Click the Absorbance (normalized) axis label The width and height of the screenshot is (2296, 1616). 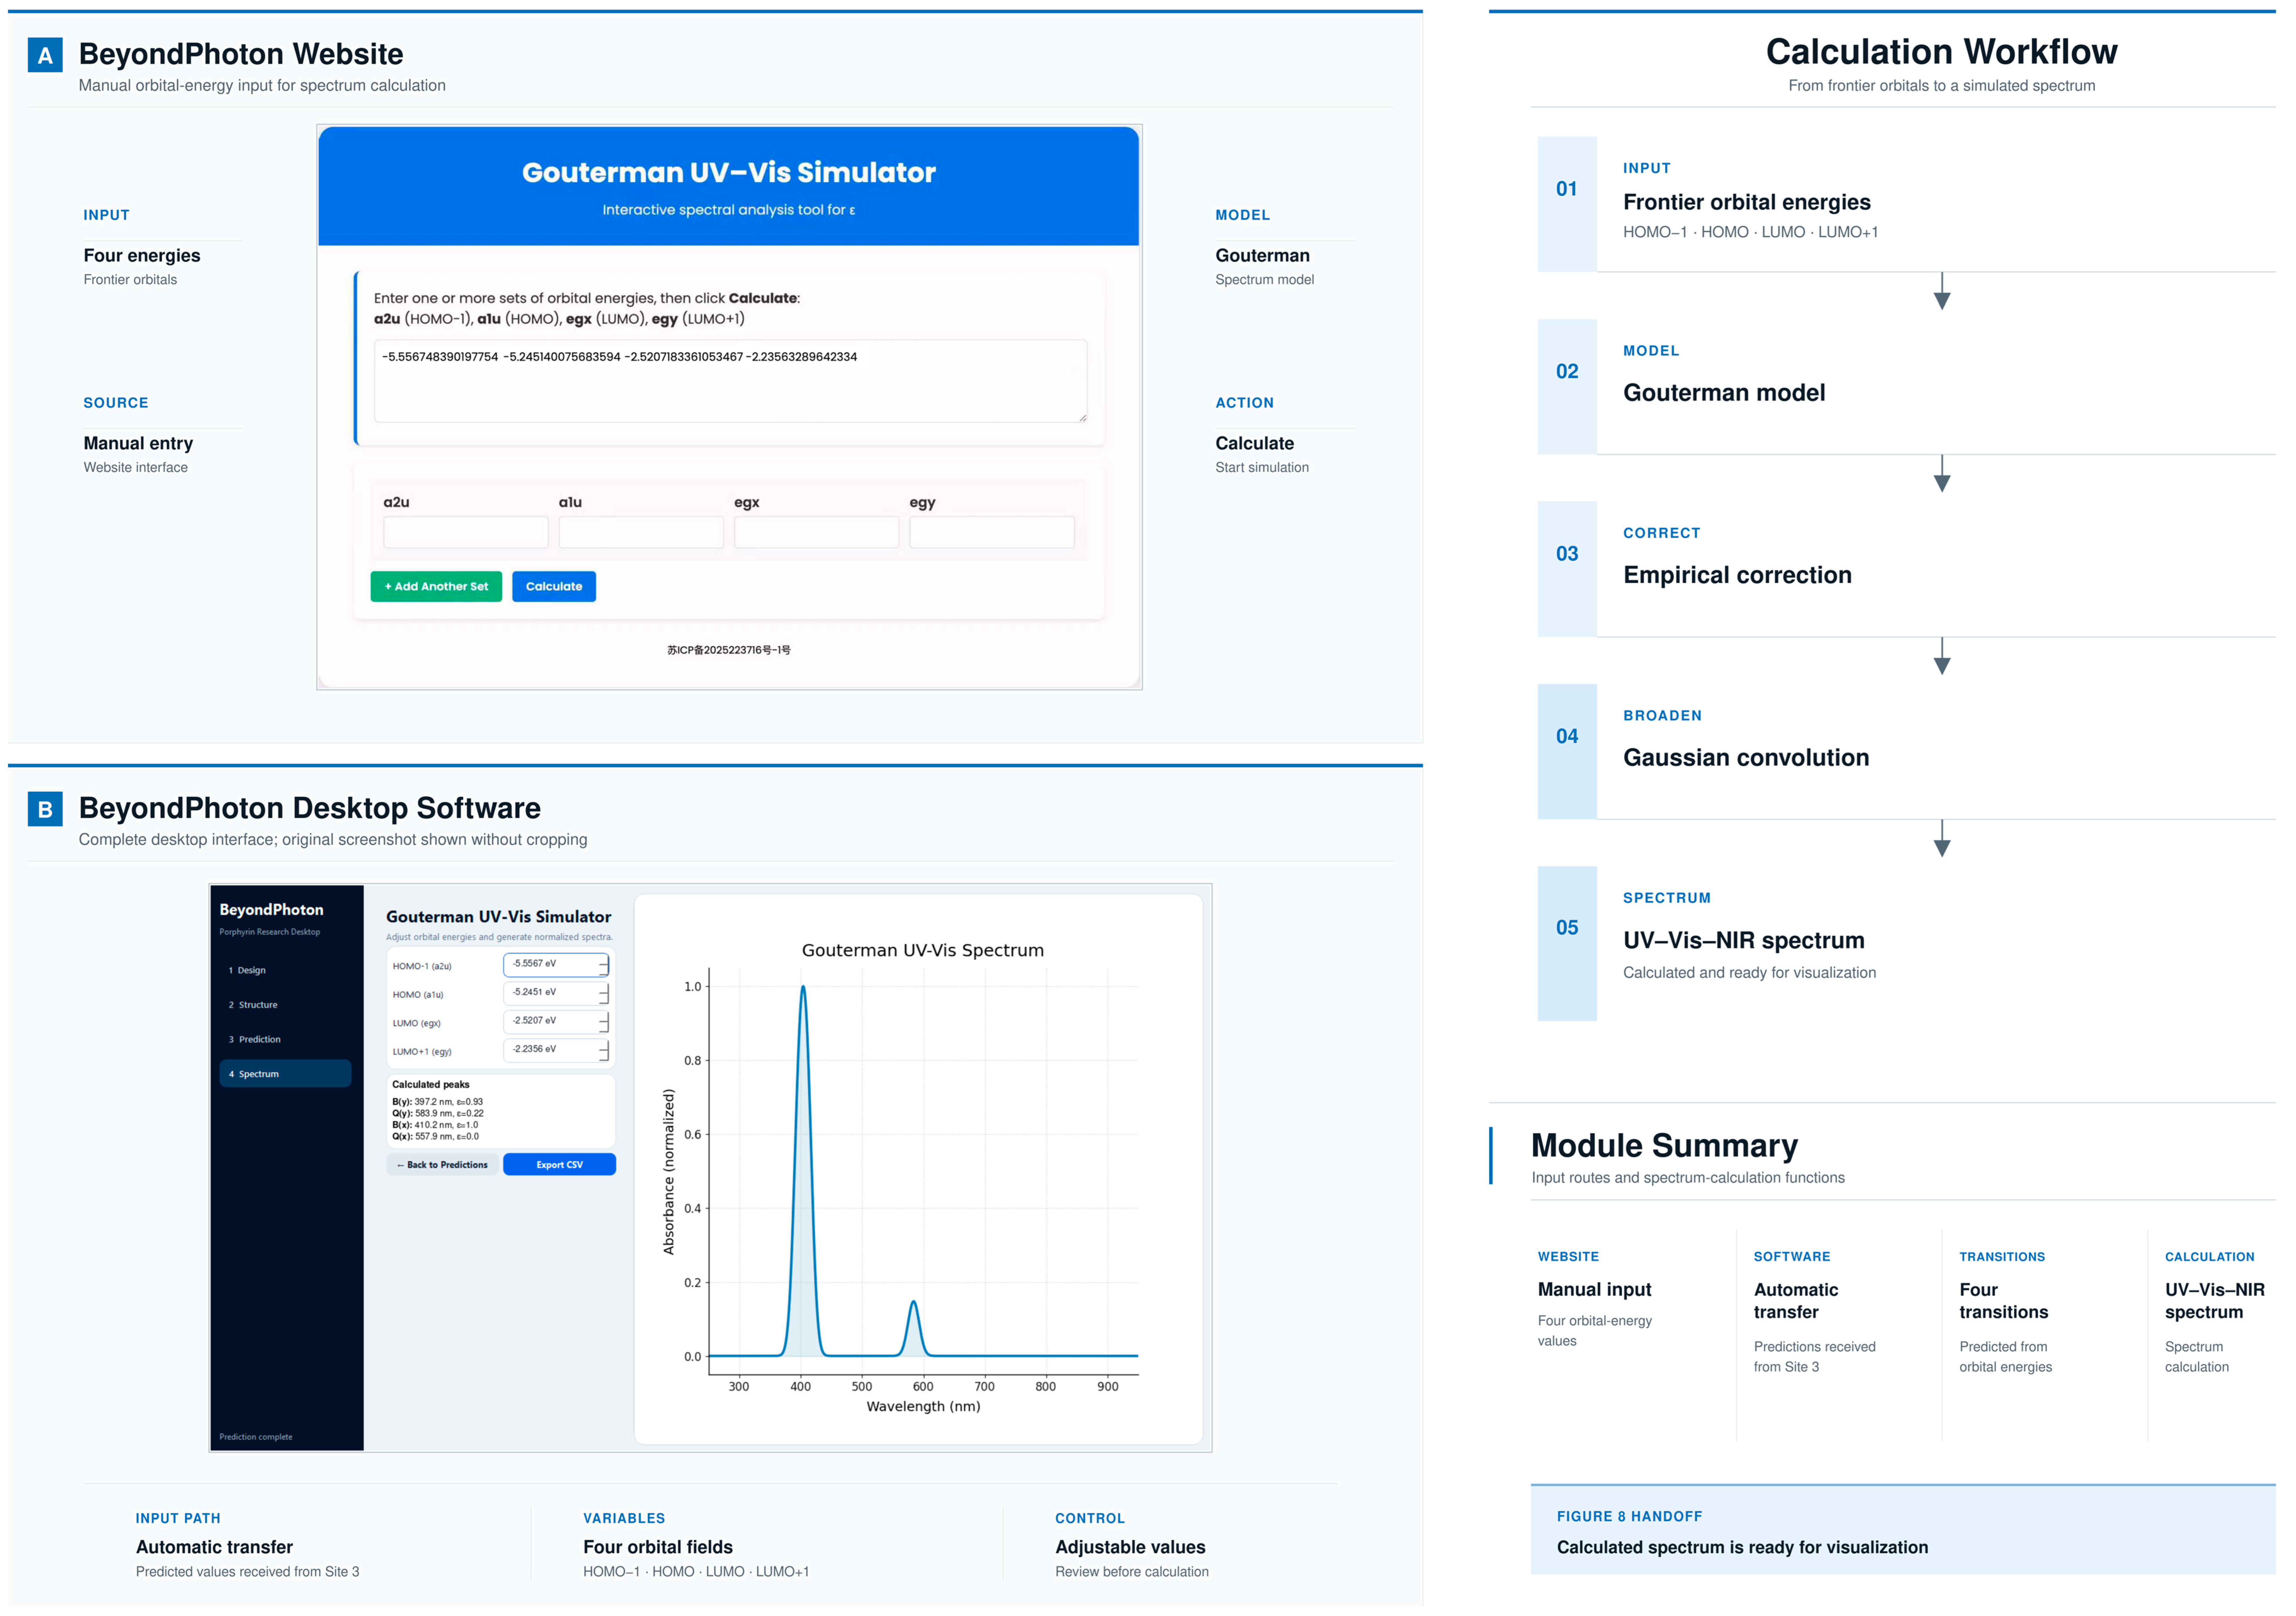[x=669, y=1171]
